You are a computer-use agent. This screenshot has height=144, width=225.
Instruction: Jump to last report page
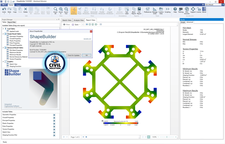[86, 137]
